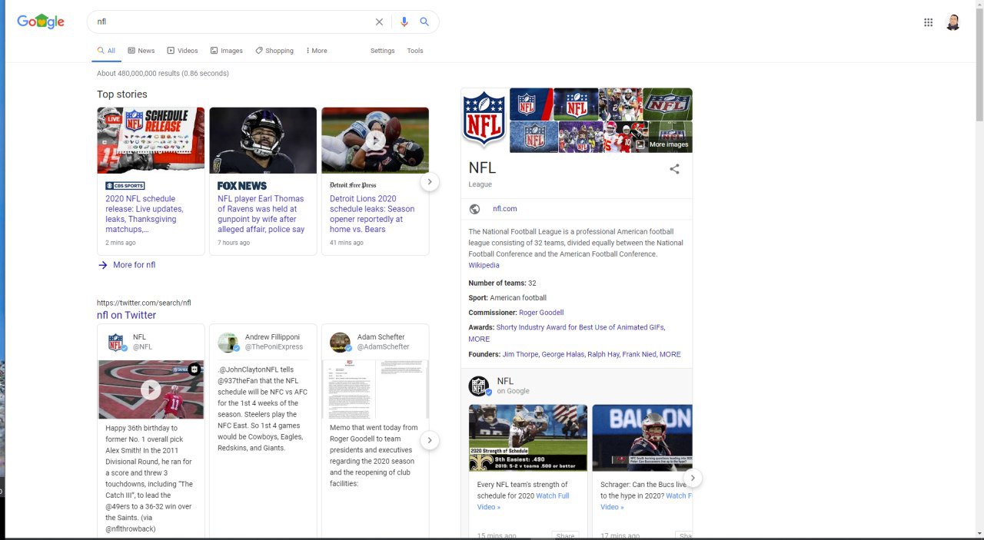This screenshot has height=540, width=984.
Task: Open the Wikedia source link
Action: (x=484, y=266)
